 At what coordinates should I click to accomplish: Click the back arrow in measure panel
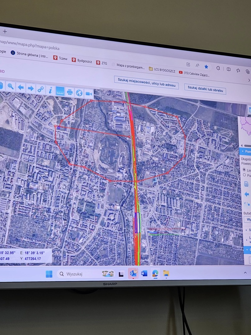(x=247, y=194)
